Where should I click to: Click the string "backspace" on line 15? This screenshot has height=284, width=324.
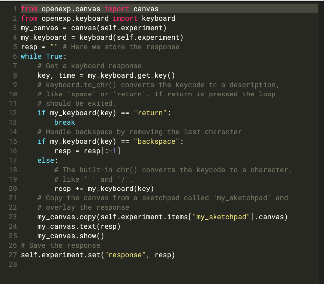click(156, 141)
